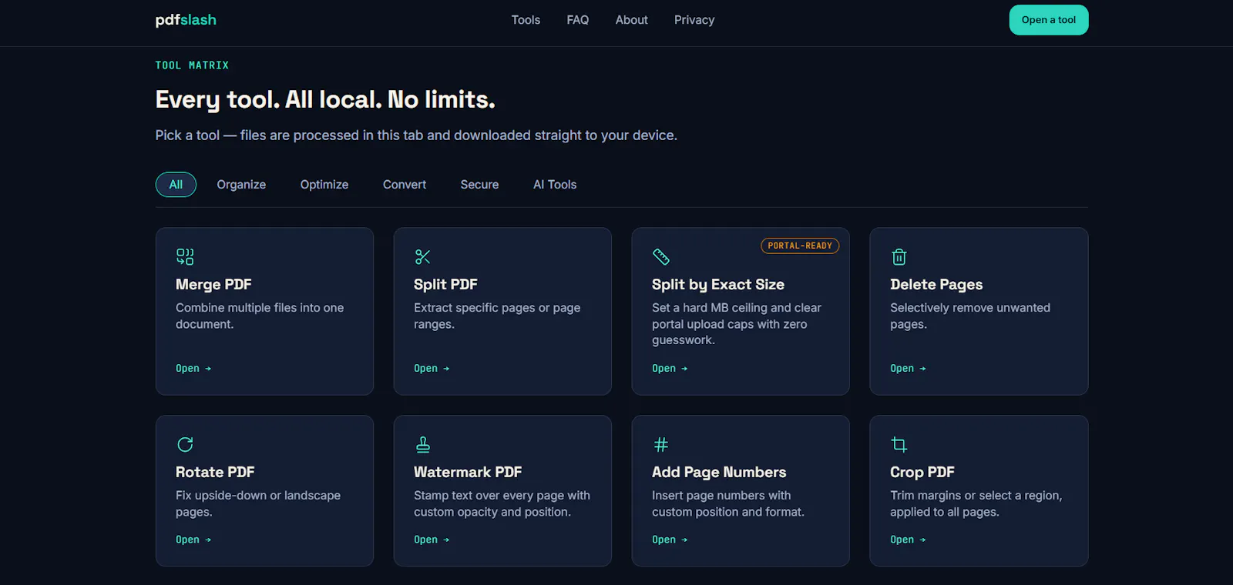The height and width of the screenshot is (585, 1233).
Task: Click 'Stamp text over every page' description
Action: [502, 503]
